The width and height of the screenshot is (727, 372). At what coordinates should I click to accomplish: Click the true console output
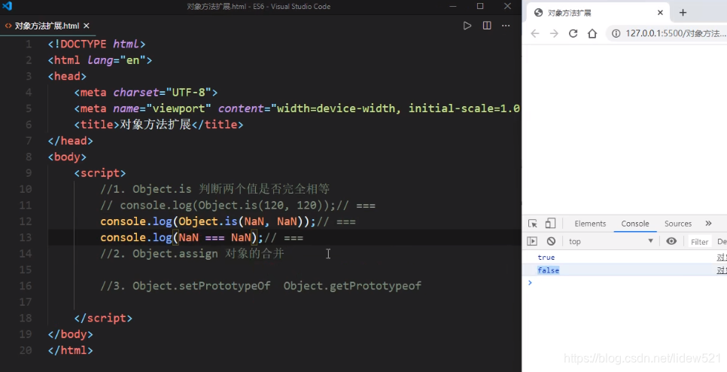tap(546, 258)
